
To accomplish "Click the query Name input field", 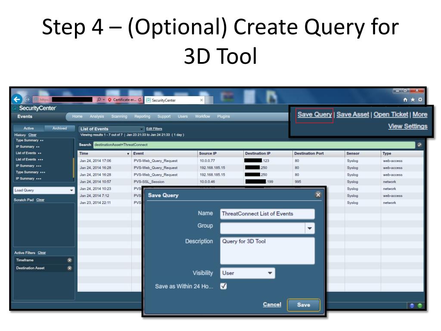I will pyautogui.click(x=267, y=214).
